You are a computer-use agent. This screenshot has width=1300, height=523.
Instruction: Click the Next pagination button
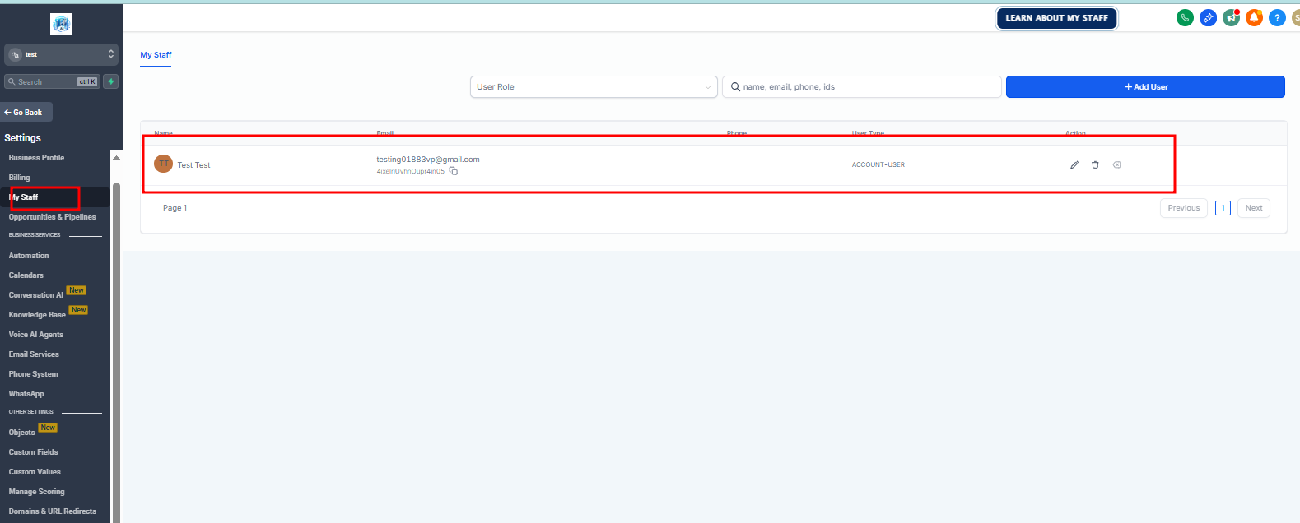pos(1254,208)
